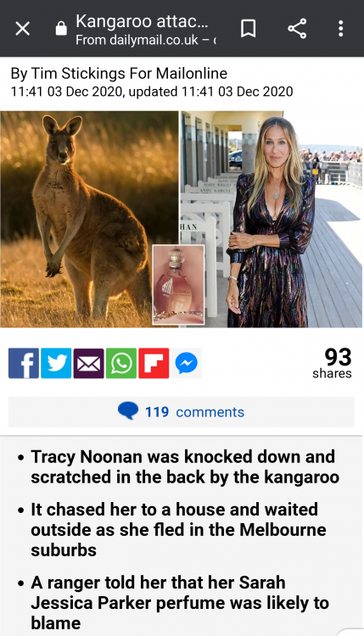Share article via email icon
The width and height of the screenshot is (364, 636).
88,363
